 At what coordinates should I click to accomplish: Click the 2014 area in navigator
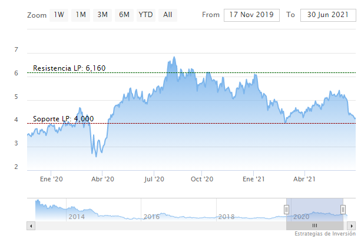[75, 217]
